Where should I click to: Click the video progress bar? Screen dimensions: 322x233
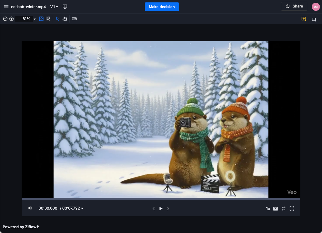(161, 199)
